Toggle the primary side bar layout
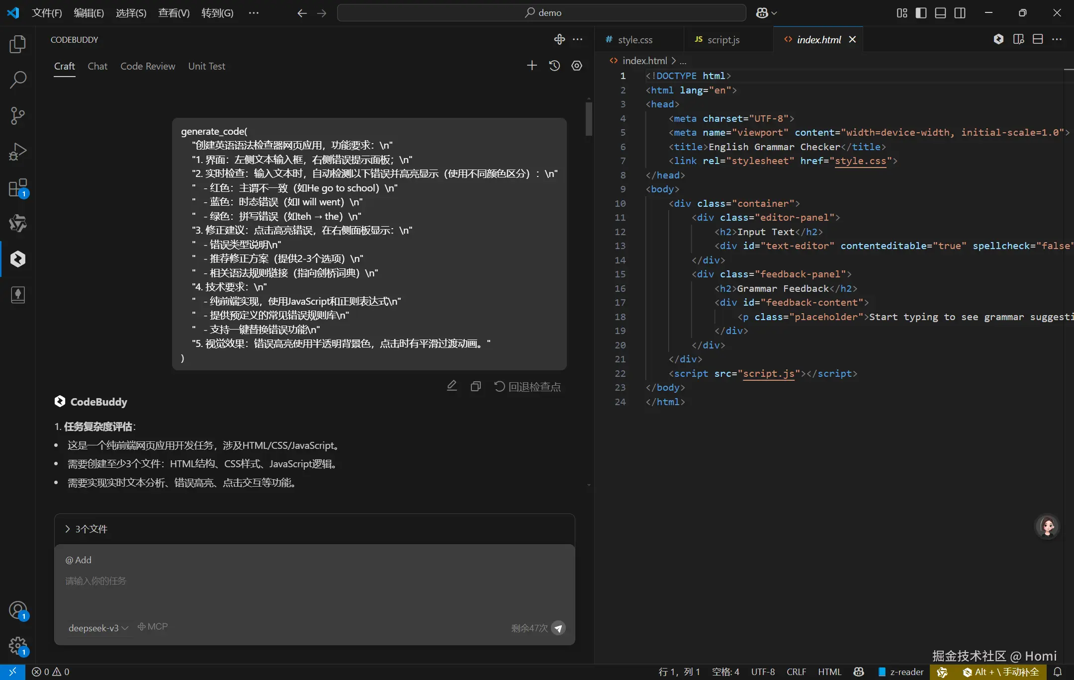This screenshot has height=680, width=1074. [921, 13]
